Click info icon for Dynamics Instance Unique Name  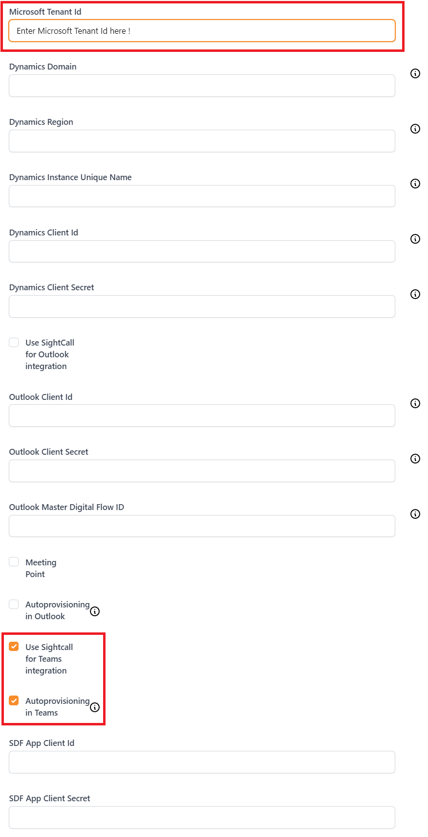pyautogui.click(x=415, y=184)
